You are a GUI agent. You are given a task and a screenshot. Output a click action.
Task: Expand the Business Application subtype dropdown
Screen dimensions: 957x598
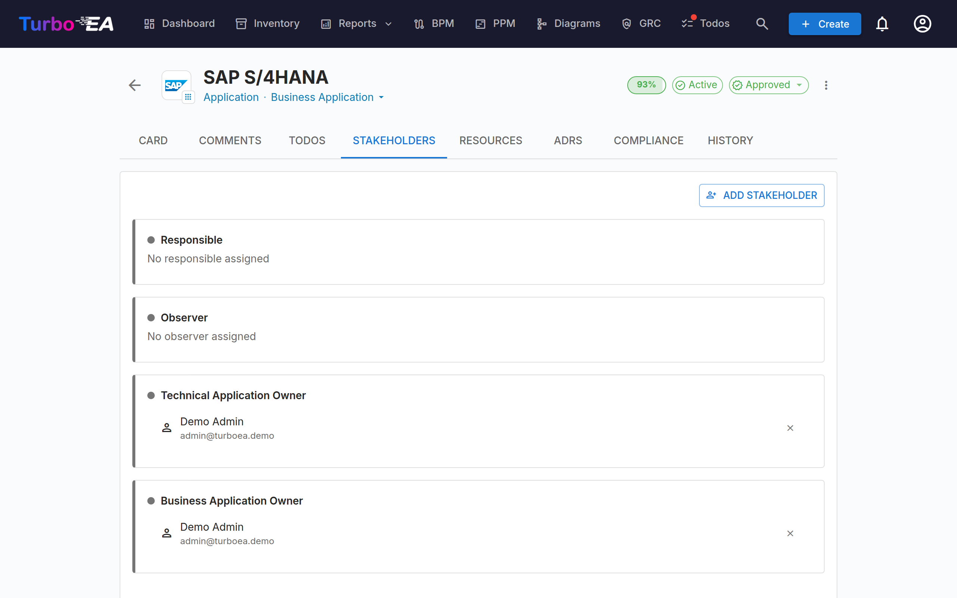(327, 97)
